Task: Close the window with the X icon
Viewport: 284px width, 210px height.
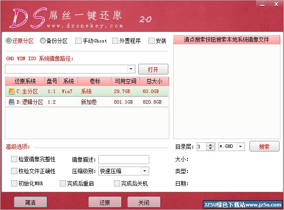Action: (276, 4)
